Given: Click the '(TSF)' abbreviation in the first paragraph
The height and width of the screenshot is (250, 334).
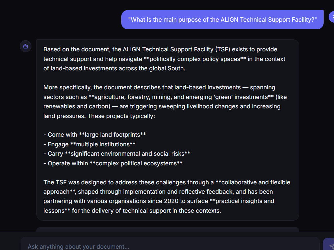Looking at the screenshot, I should pos(222,49).
